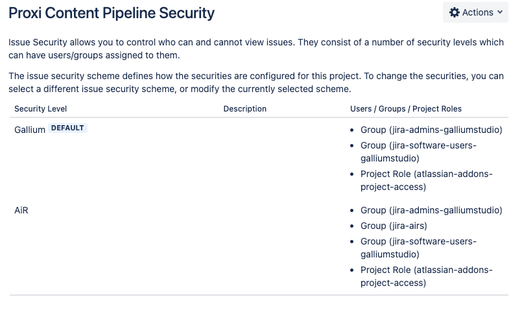Click jira-admins-galliumstudio group under AiR
This screenshot has height=310, width=522.
point(431,210)
